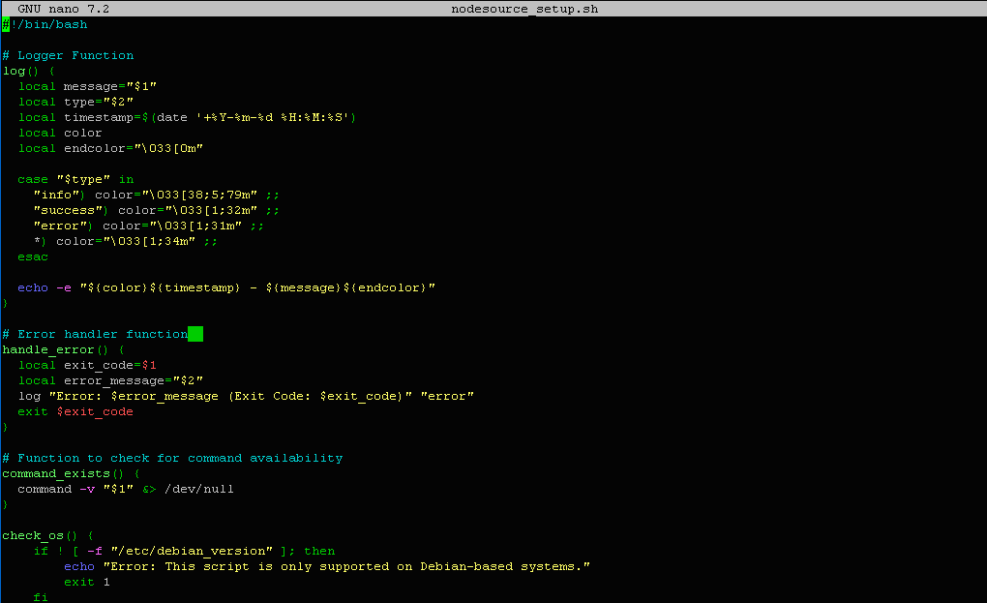This screenshot has width=987, height=603.
Task: Click the case "$type" in statement
Action: point(75,179)
